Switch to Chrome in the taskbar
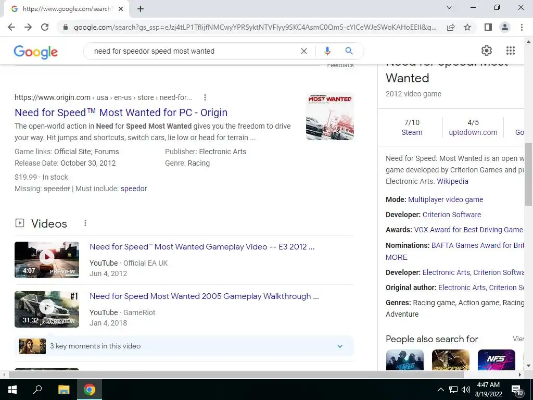The width and height of the screenshot is (533, 400). pos(90,390)
